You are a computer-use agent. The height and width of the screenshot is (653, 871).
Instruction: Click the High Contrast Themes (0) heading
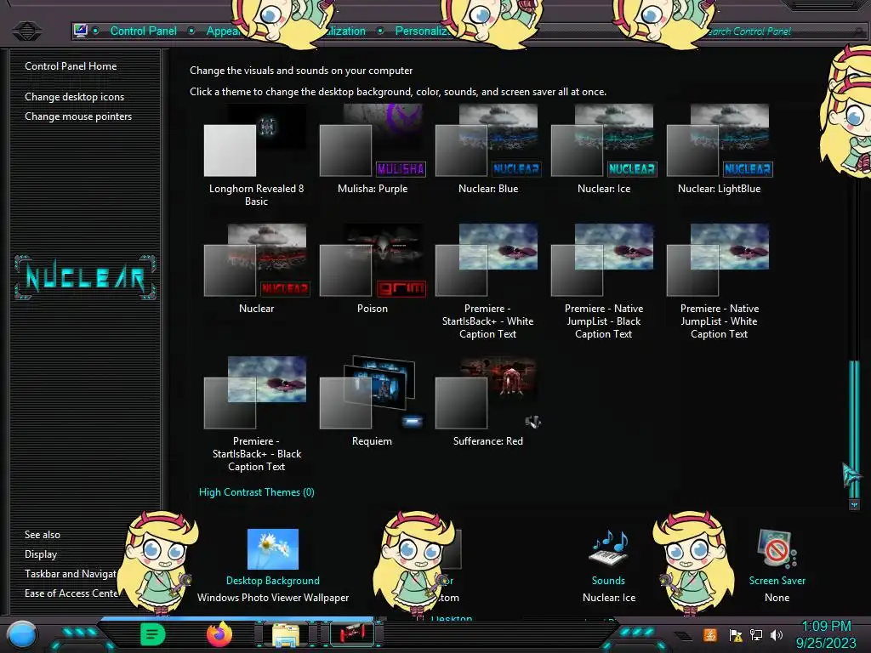(257, 492)
